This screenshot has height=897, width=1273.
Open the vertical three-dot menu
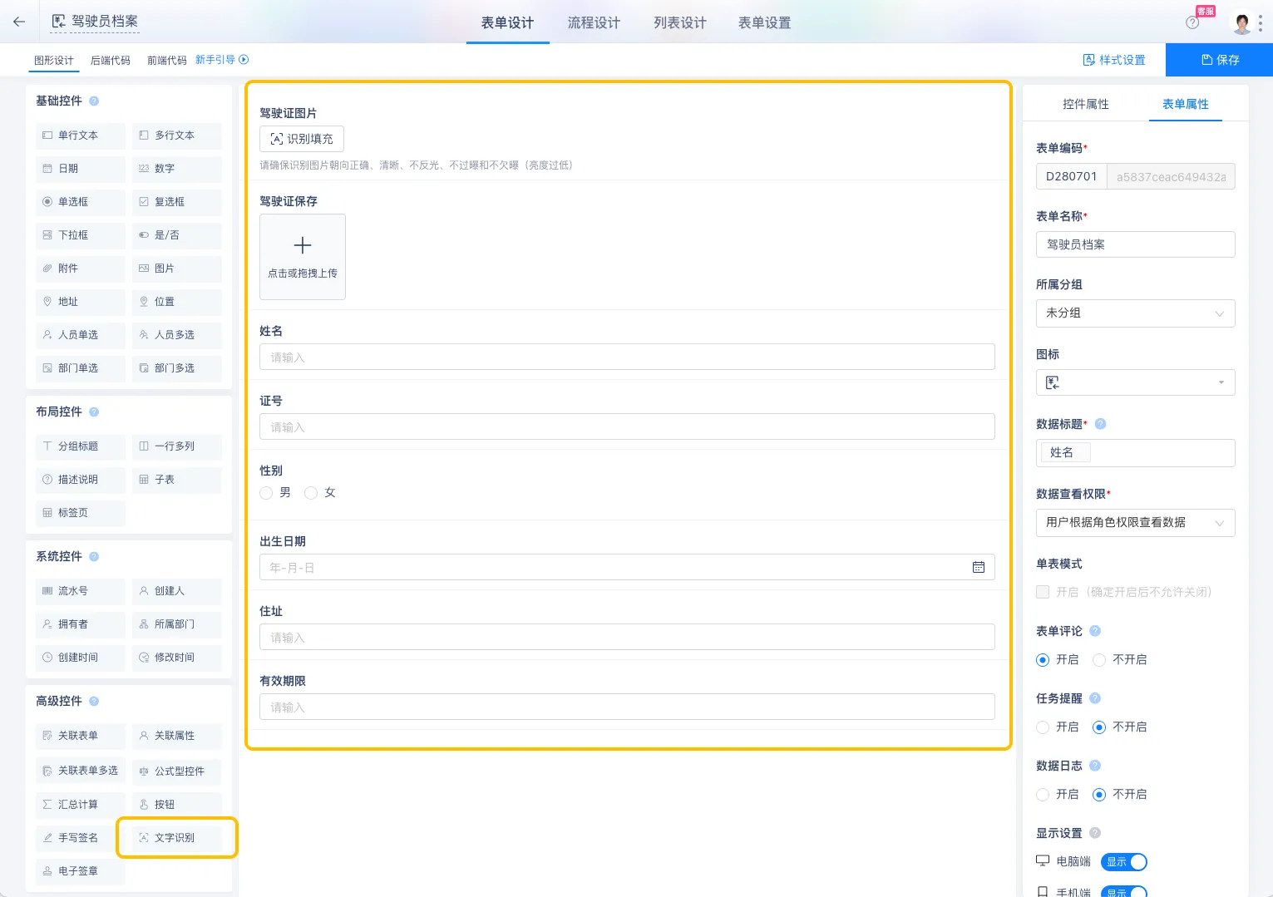[1261, 22]
